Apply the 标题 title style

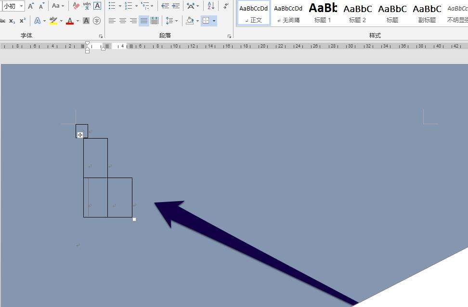(x=392, y=13)
